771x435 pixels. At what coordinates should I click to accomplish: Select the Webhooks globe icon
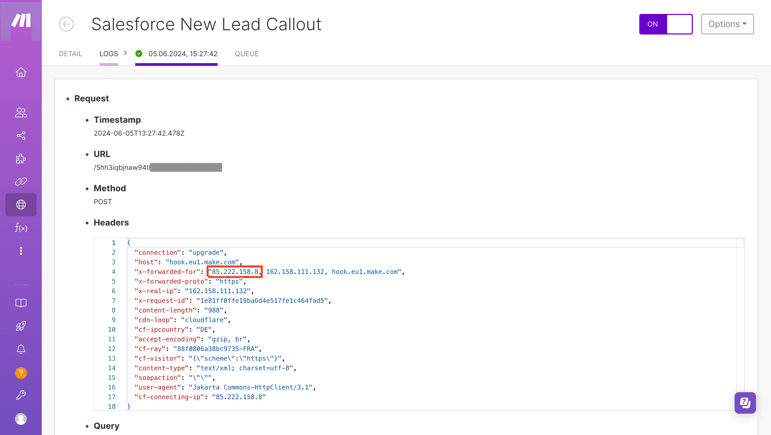(x=21, y=205)
